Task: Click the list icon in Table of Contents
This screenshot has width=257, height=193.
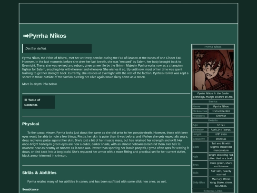Action: click(x=26, y=100)
